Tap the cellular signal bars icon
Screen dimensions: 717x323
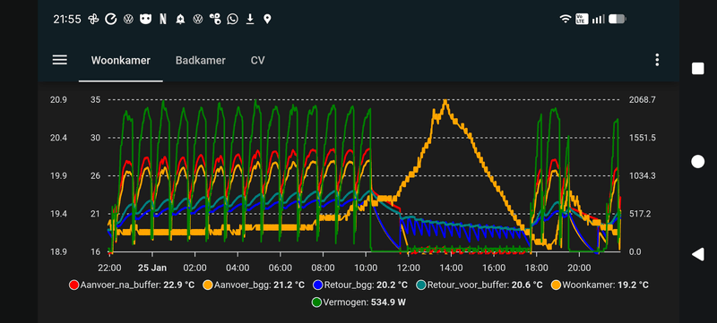(x=598, y=19)
